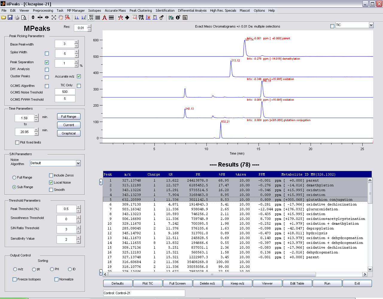This screenshot has height=299, width=383.
Task: Increase the Res value with up arrow
Action: tap(89, 26)
